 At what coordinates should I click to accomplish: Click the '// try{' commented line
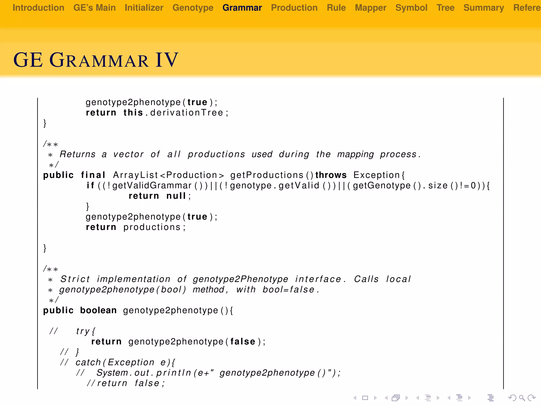(72, 331)
